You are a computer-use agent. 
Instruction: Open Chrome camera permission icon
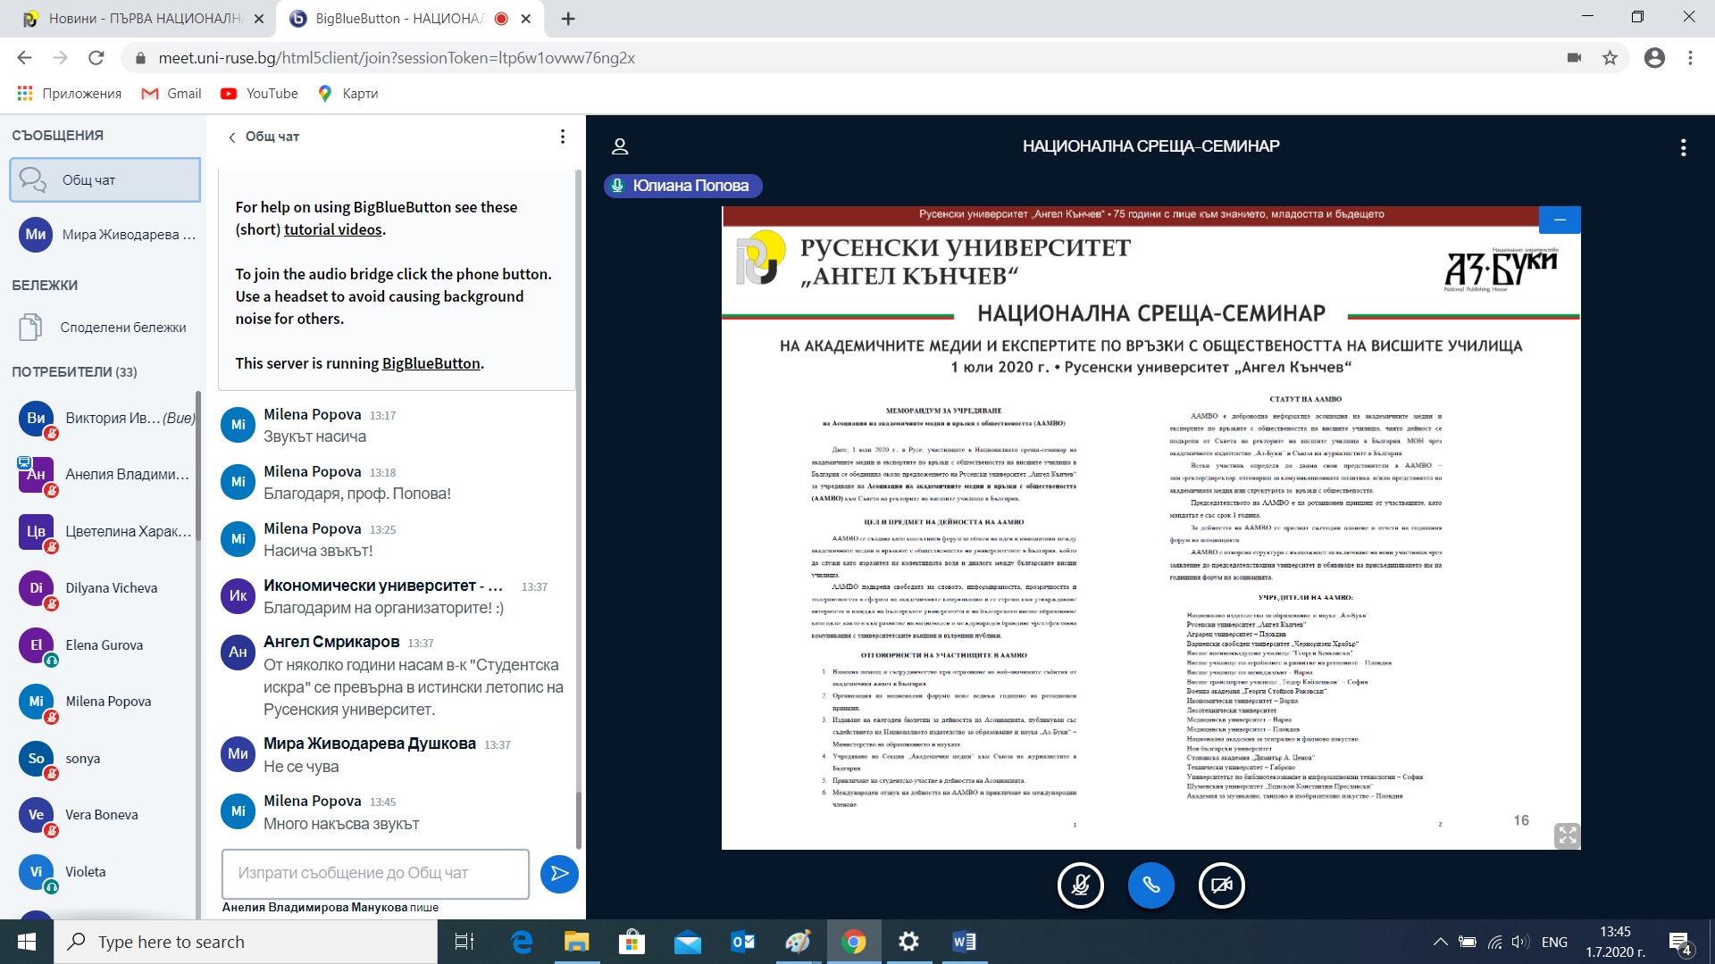point(1574,58)
